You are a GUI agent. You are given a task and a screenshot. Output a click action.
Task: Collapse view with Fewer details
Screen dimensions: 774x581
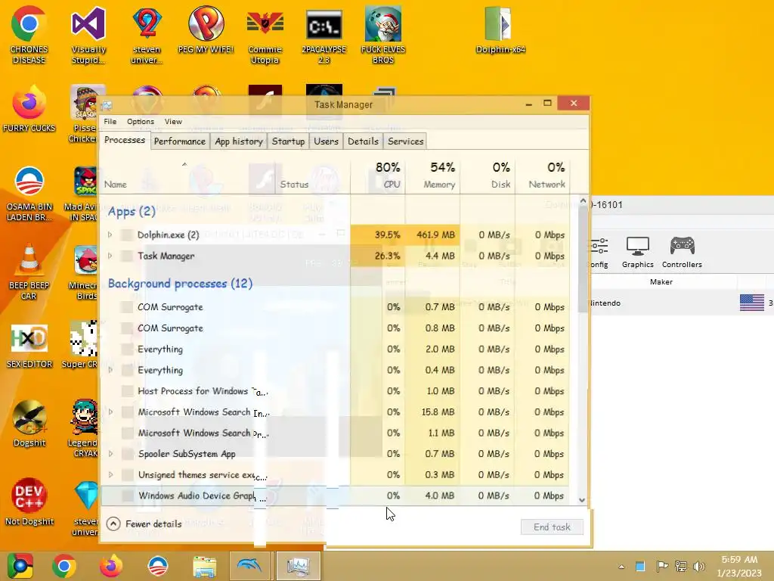[x=144, y=524]
